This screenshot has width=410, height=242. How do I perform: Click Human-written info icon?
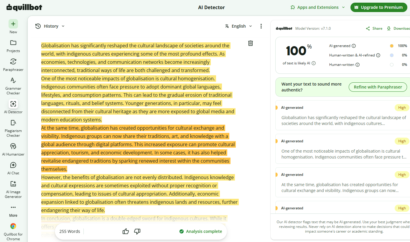(x=358, y=65)
